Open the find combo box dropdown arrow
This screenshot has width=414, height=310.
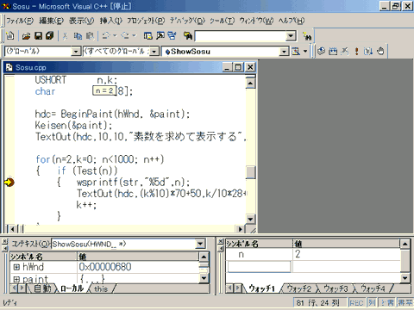point(291,36)
